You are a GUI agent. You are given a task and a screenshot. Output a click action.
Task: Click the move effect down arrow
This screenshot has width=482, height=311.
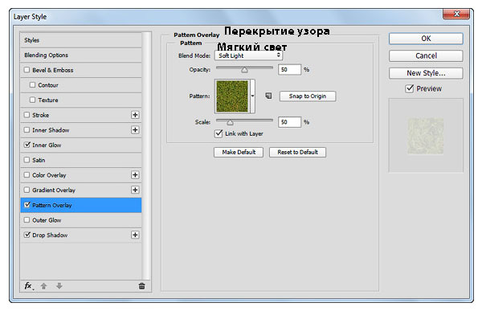click(x=59, y=286)
